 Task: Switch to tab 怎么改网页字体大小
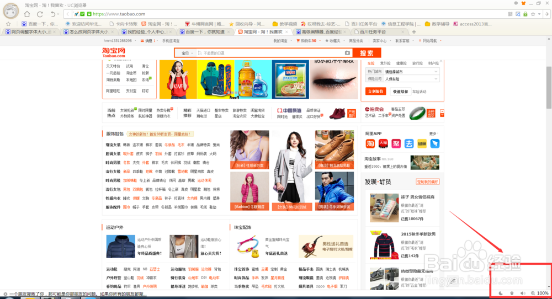[89, 31]
